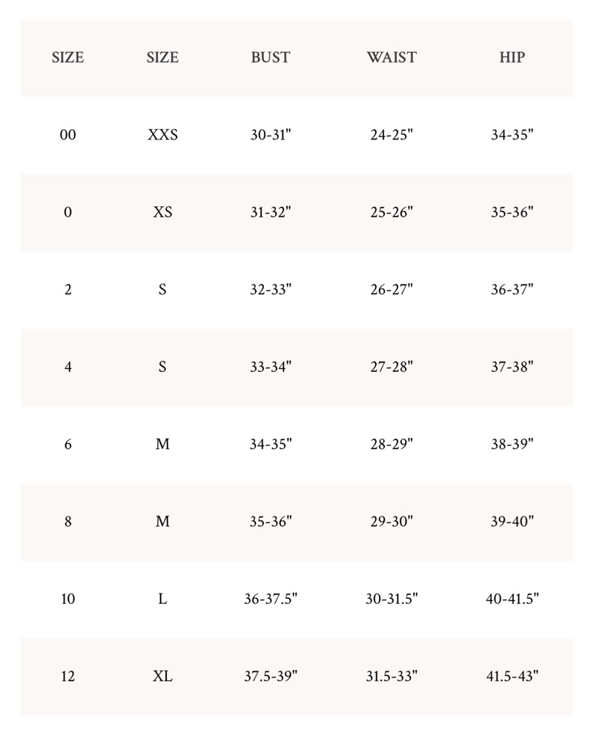Click the waist value 29-30"
Viewport: 594px width, 742px height.
click(x=392, y=521)
